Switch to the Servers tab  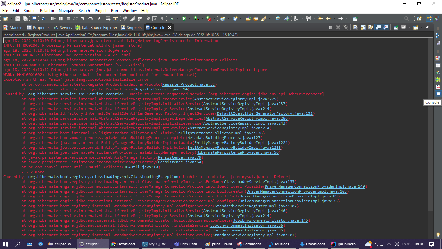coord(63,28)
